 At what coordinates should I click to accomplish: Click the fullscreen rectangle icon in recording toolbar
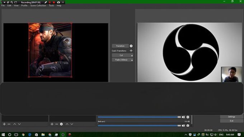15,3
